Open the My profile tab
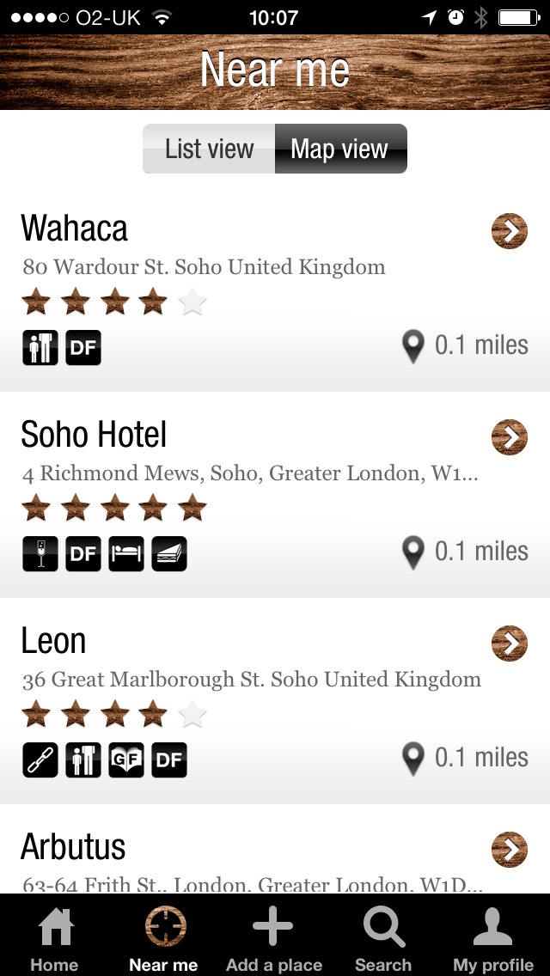 pos(493,940)
